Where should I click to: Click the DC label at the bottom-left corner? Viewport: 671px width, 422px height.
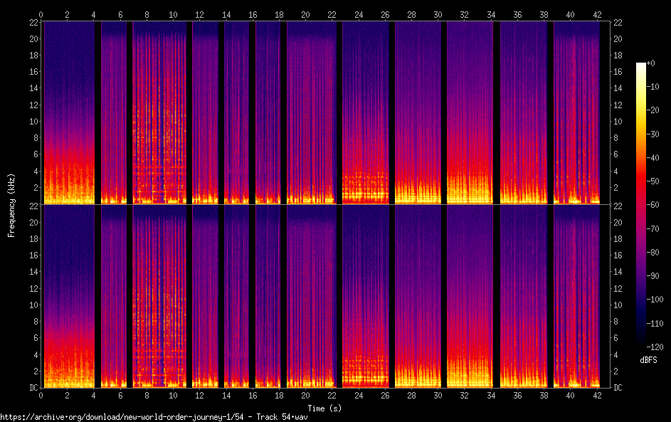[x=33, y=388]
